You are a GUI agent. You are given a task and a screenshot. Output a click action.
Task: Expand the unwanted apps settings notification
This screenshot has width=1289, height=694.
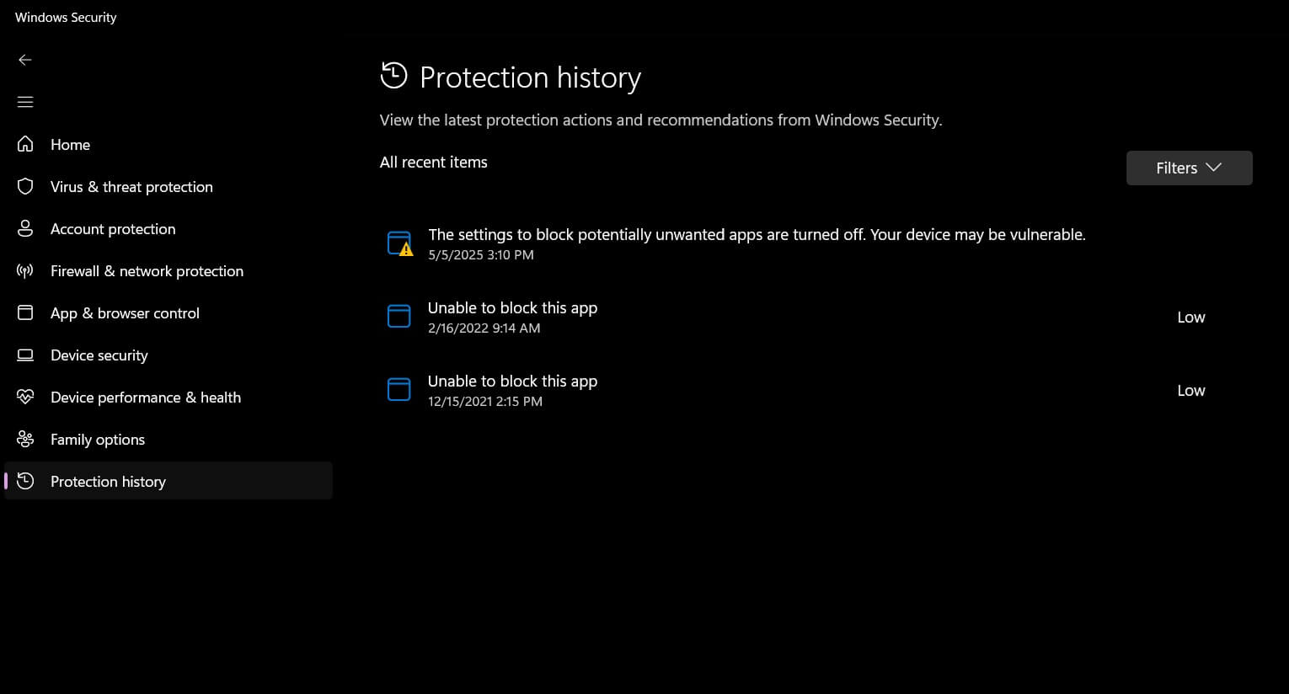756,243
